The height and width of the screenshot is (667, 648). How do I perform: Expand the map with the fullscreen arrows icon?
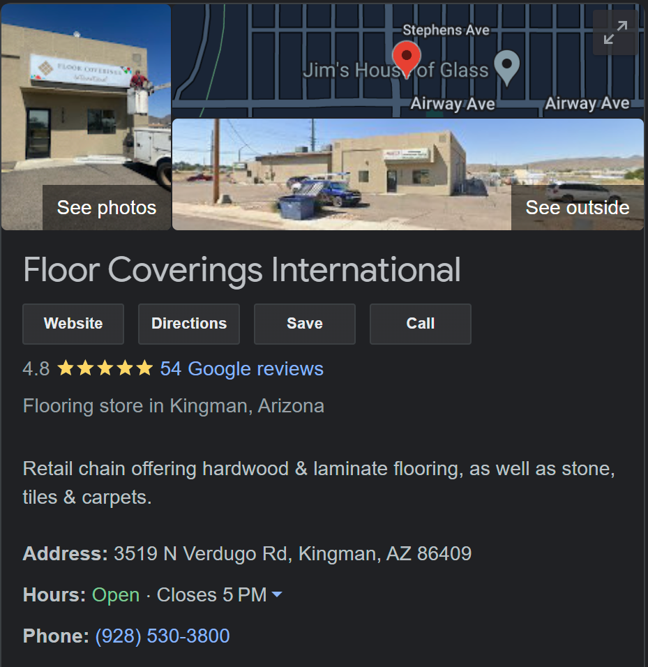point(615,32)
